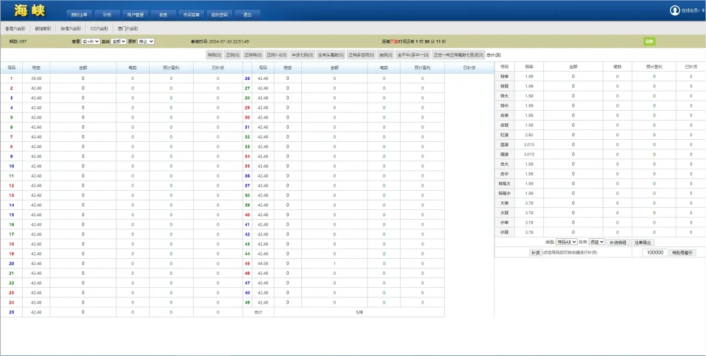This screenshot has height=356, width=706.
Task: Switch to the 台湾六合彩 lottery tab
Action: click(x=70, y=29)
